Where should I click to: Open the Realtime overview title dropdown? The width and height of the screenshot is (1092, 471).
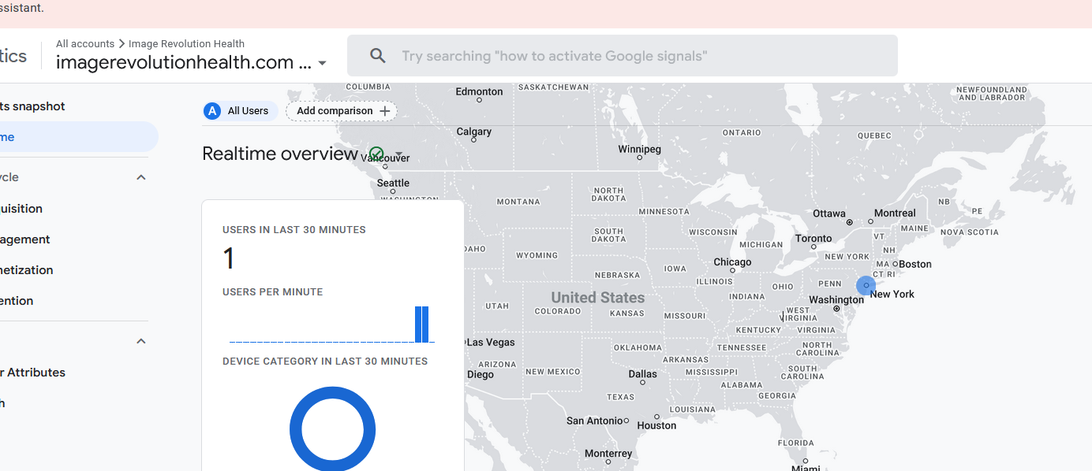tap(399, 154)
